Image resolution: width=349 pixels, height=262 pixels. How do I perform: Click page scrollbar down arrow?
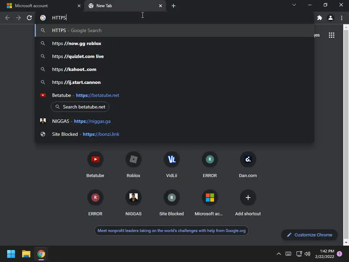click(346, 243)
